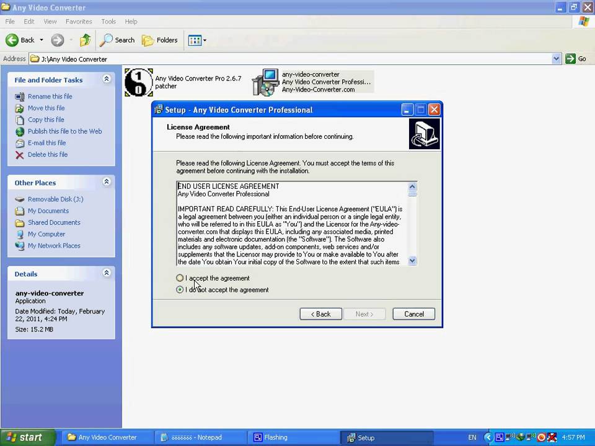Click the Go button beside address bar
The image size is (595, 446).
click(576, 59)
